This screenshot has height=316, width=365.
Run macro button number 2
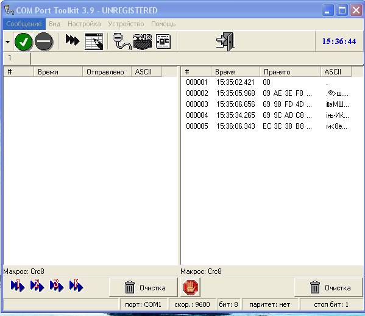point(37,285)
